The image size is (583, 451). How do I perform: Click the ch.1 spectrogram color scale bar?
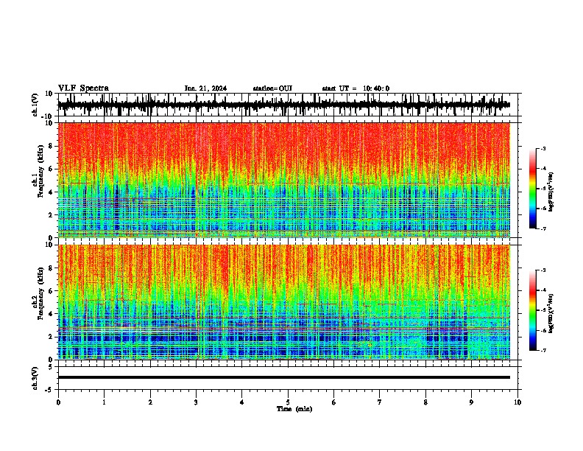533,189
